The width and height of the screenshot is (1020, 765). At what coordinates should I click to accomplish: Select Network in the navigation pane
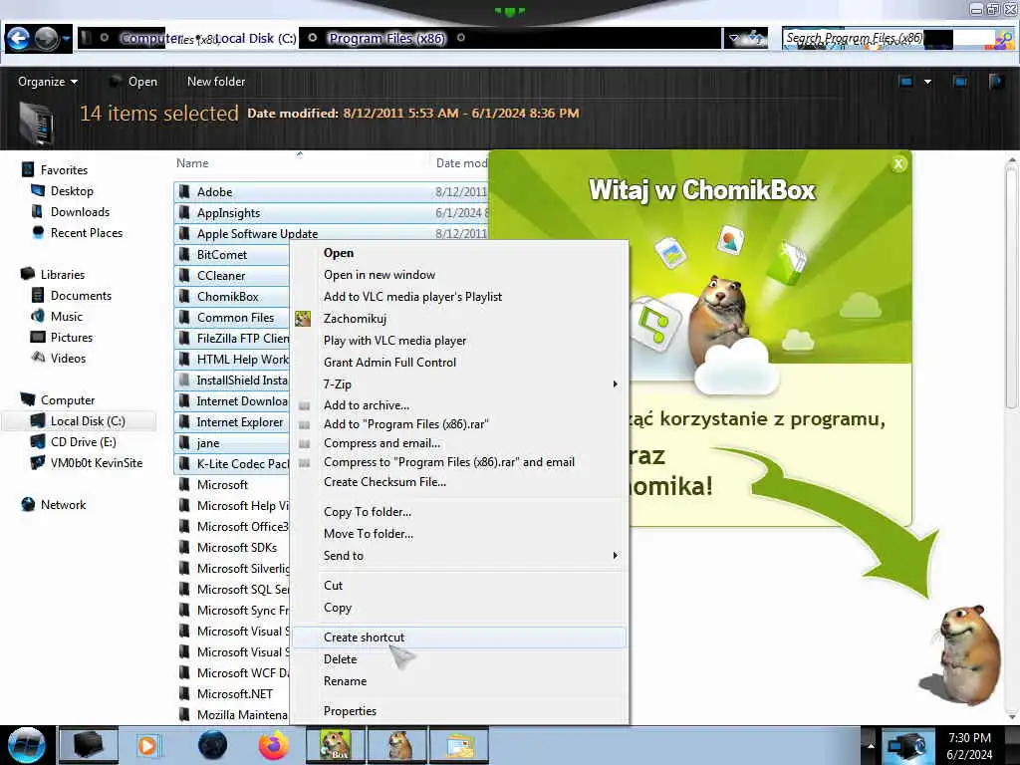pyautogui.click(x=63, y=504)
